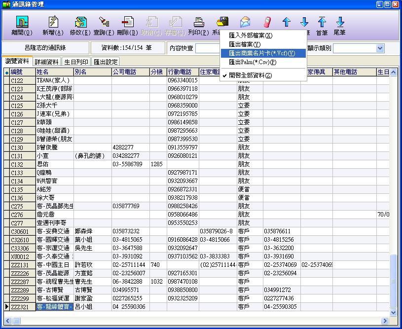Switch to the 匯出設定 tab
This screenshot has width=402, height=329.
click(106, 62)
